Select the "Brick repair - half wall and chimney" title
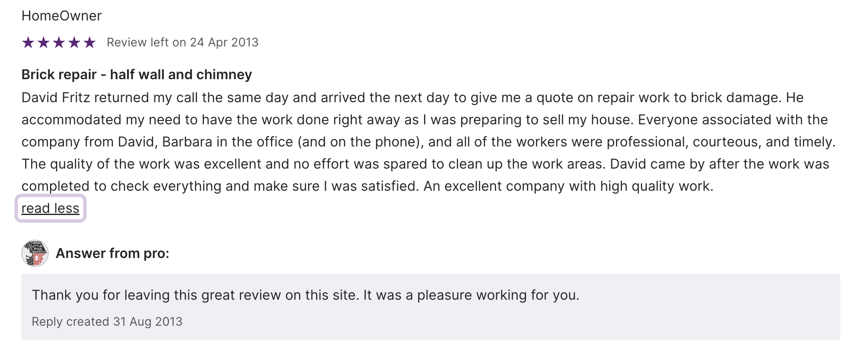Screen dimensions: 866x344 (x=137, y=75)
